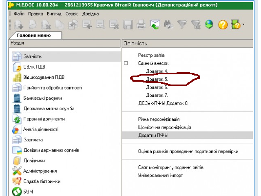
Task: Open dropdown arrow beside last toolbar icon
Action: click(x=243, y=25)
